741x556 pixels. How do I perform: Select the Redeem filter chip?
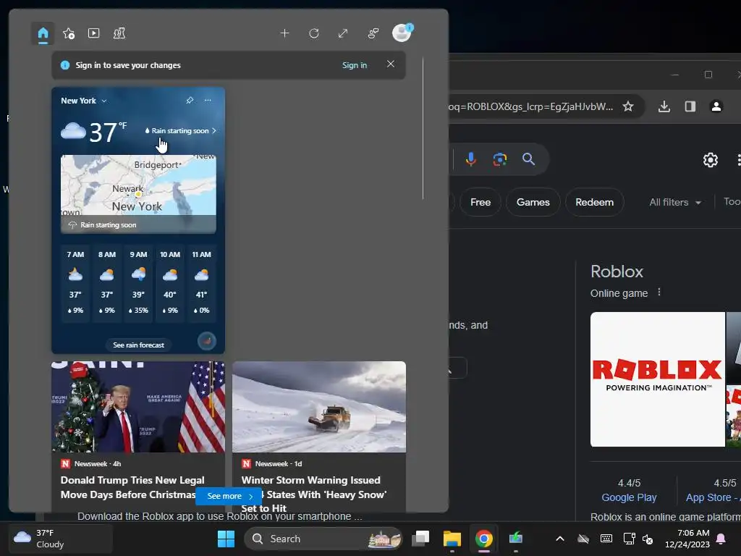[595, 203]
